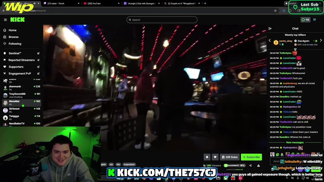Collapse the Weekly top Gifters banner
324x182 pixels.
(x=295, y=50)
